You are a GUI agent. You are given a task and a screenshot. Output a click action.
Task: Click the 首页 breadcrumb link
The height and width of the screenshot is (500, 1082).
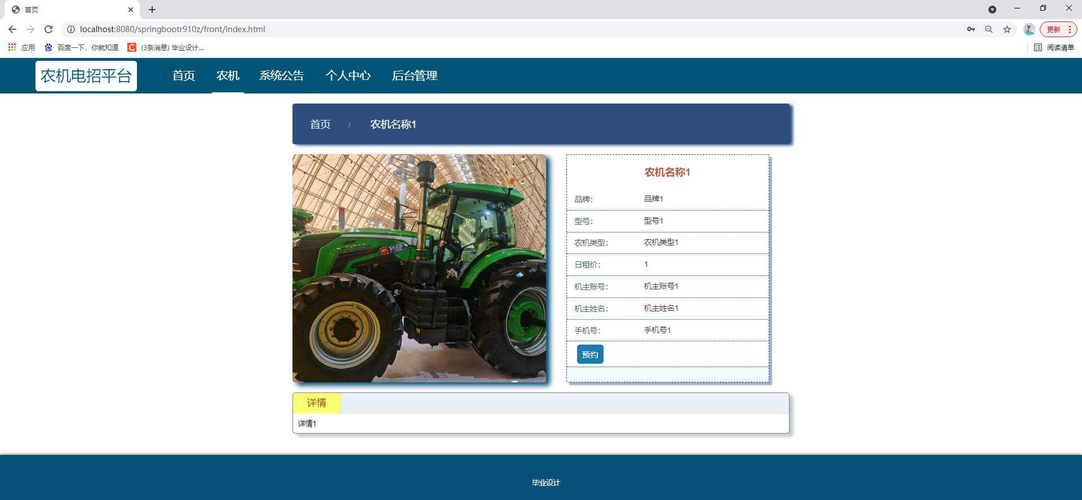coord(320,124)
